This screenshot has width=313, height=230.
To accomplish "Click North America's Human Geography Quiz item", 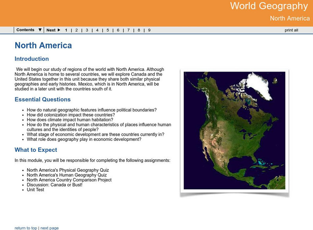I will click(x=67, y=175).
